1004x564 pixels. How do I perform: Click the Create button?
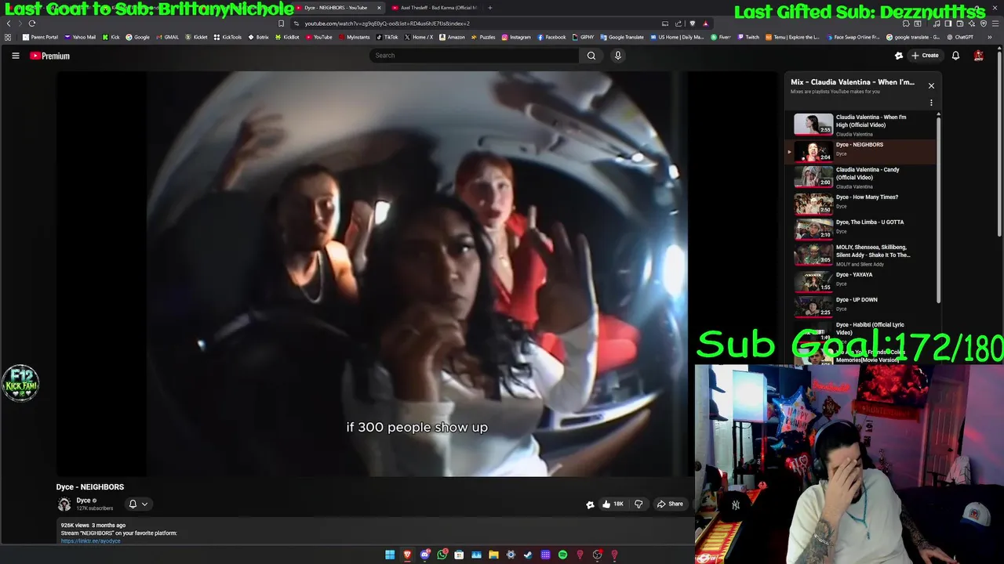point(926,56)
